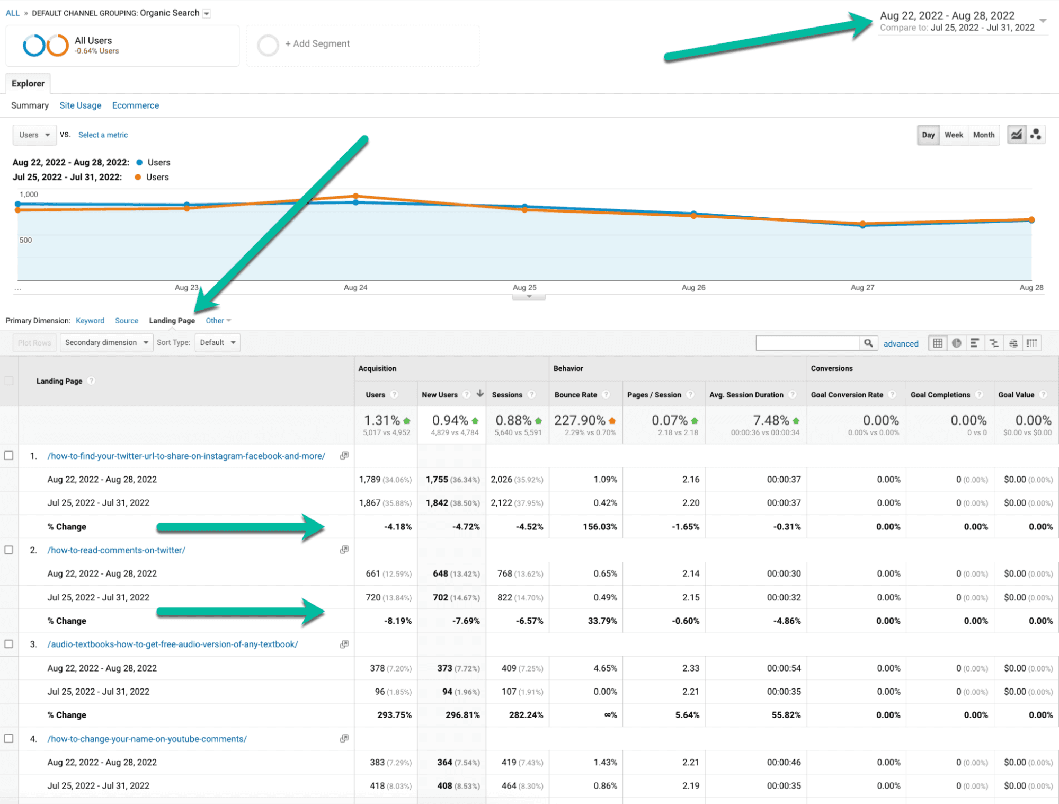
Task: Check the box for how-to-read-comments-on-twitter row
Action: (9, 550)
